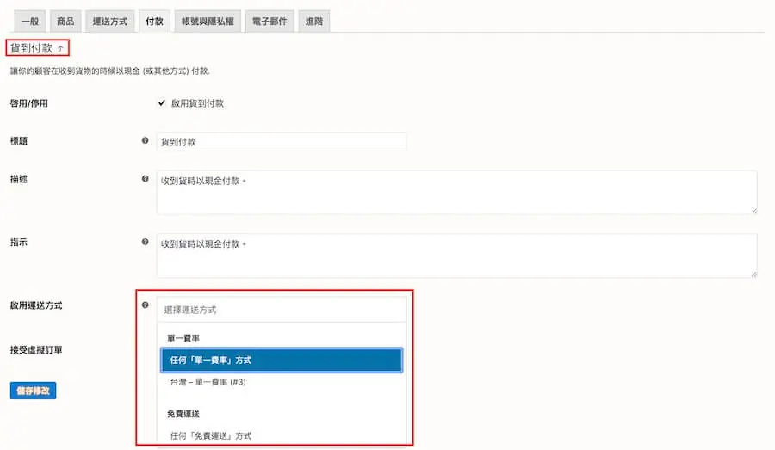
Task: Focus the 標題 text input
Action: click(x=282, y=142)
